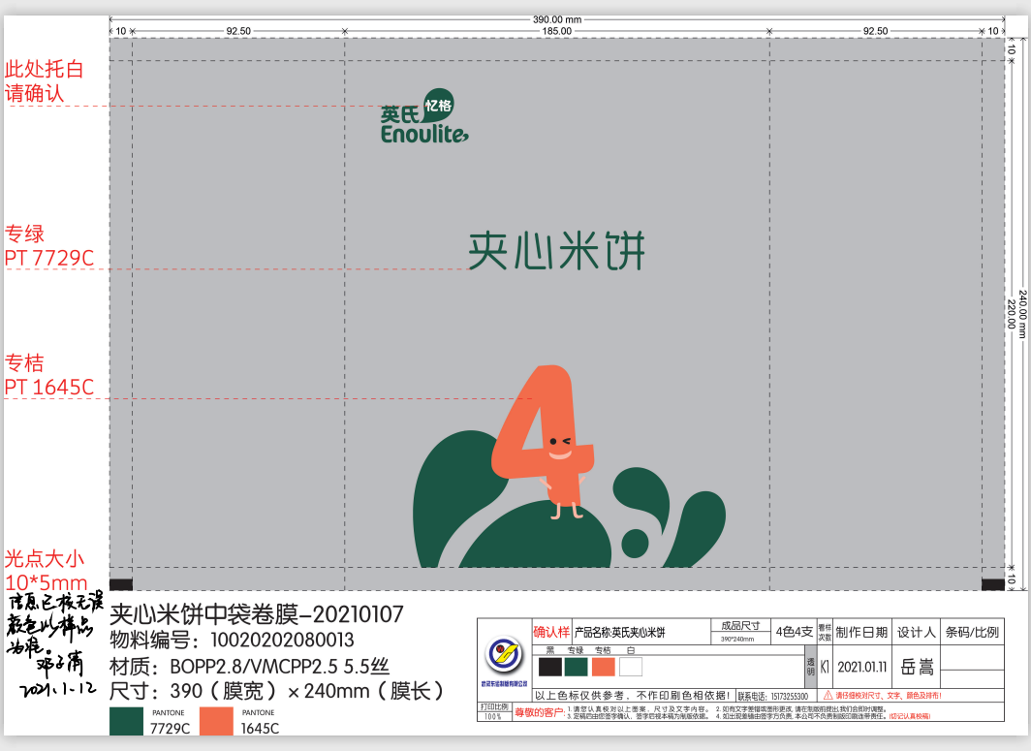This screenshot has width=1031, height=751.
Task: Click the left 92.50 dimension label
Action: click(238, 31)
